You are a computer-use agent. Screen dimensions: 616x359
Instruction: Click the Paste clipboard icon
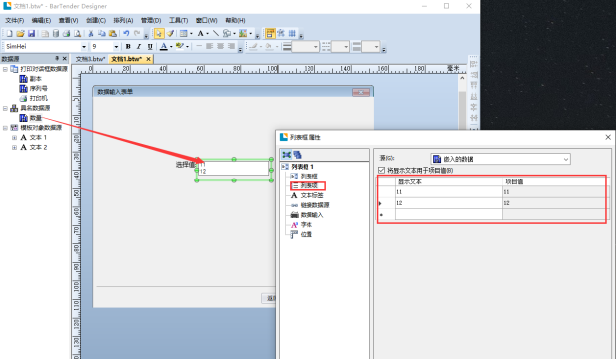click(x=113, y=33)
